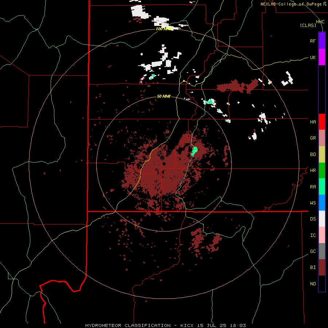Screen dimensions: 328x328
Task: Click the HYDROMETEOR CLASSIFICATION title text
Action: coord(128,325)
